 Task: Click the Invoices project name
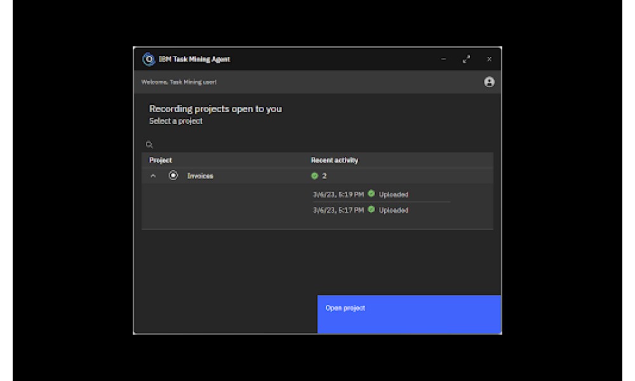[200, 176]
